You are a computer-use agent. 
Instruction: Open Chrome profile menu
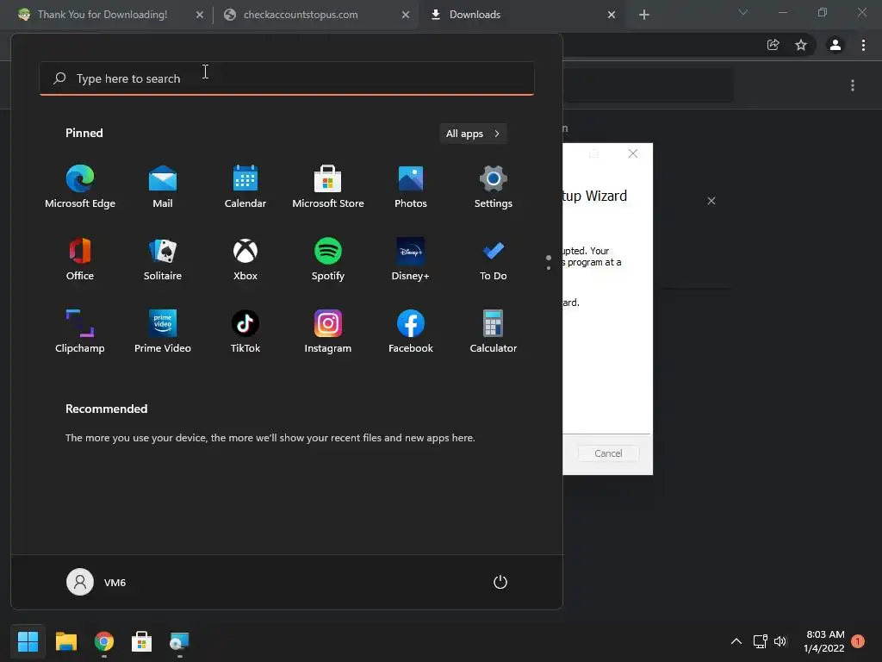click(835, 45)
